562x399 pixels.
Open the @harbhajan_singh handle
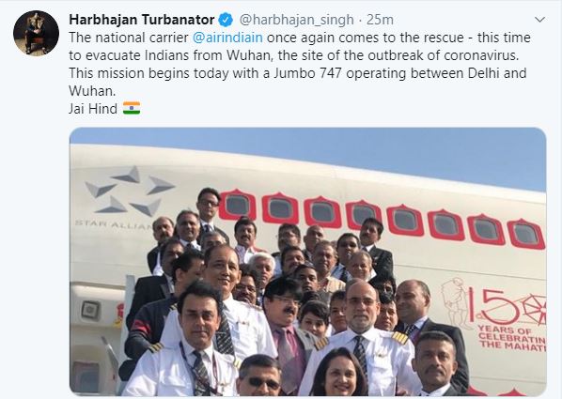296,20
